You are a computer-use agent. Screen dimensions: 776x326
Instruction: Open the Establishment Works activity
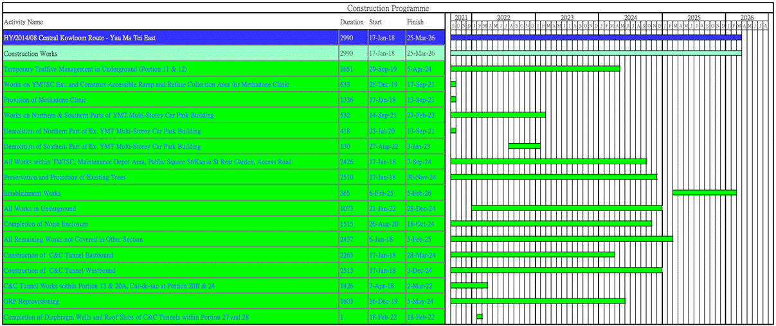[x=32, y=193]
